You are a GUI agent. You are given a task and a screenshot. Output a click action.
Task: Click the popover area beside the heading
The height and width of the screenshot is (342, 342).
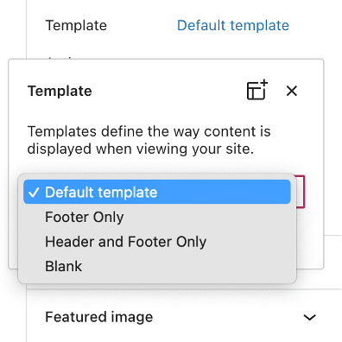pos(168,91)
